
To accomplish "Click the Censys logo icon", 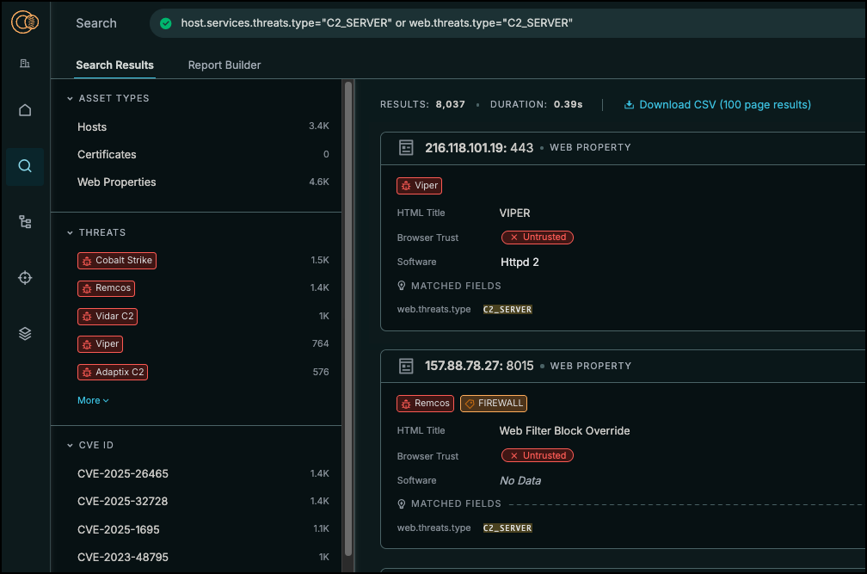I will pyautogui.click(x=25, y=23).
